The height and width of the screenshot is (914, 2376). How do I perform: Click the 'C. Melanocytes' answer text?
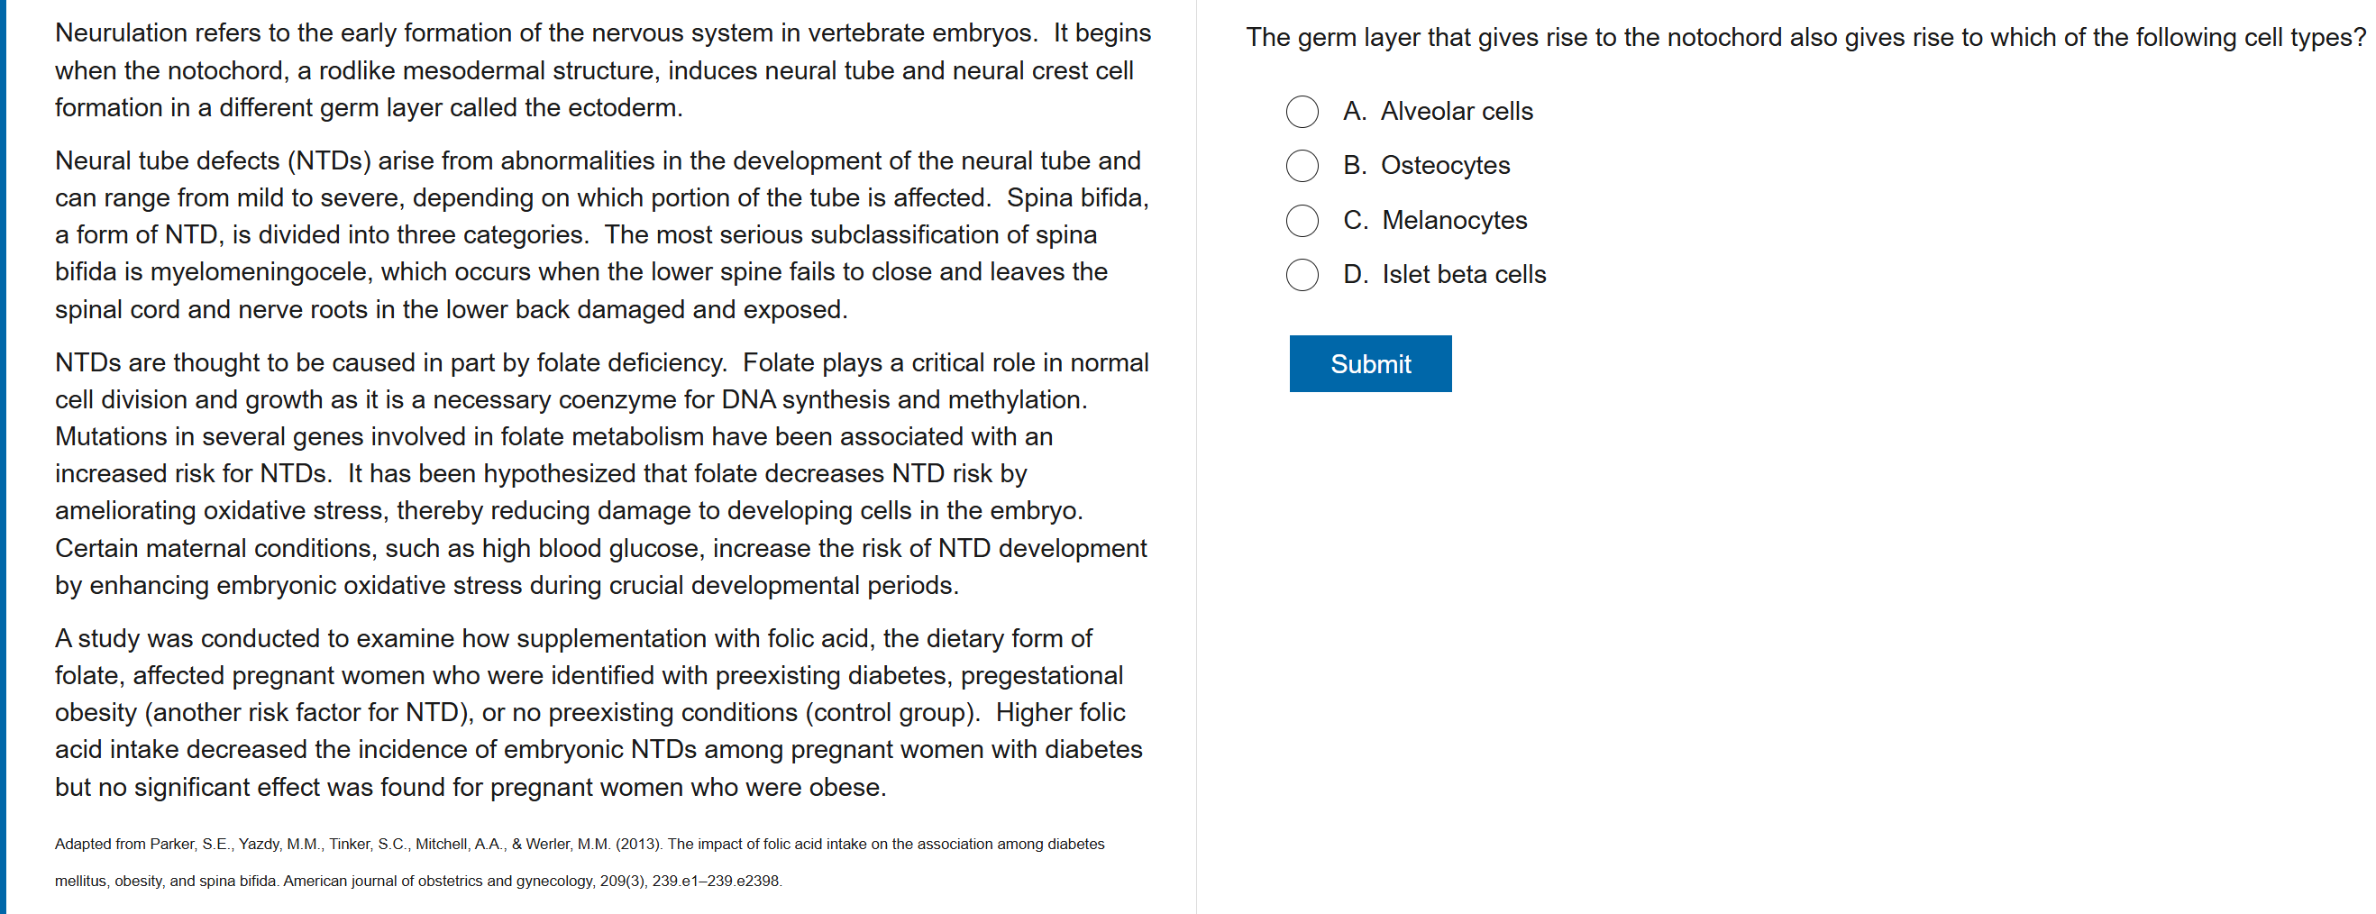[x=1434, y=221]
